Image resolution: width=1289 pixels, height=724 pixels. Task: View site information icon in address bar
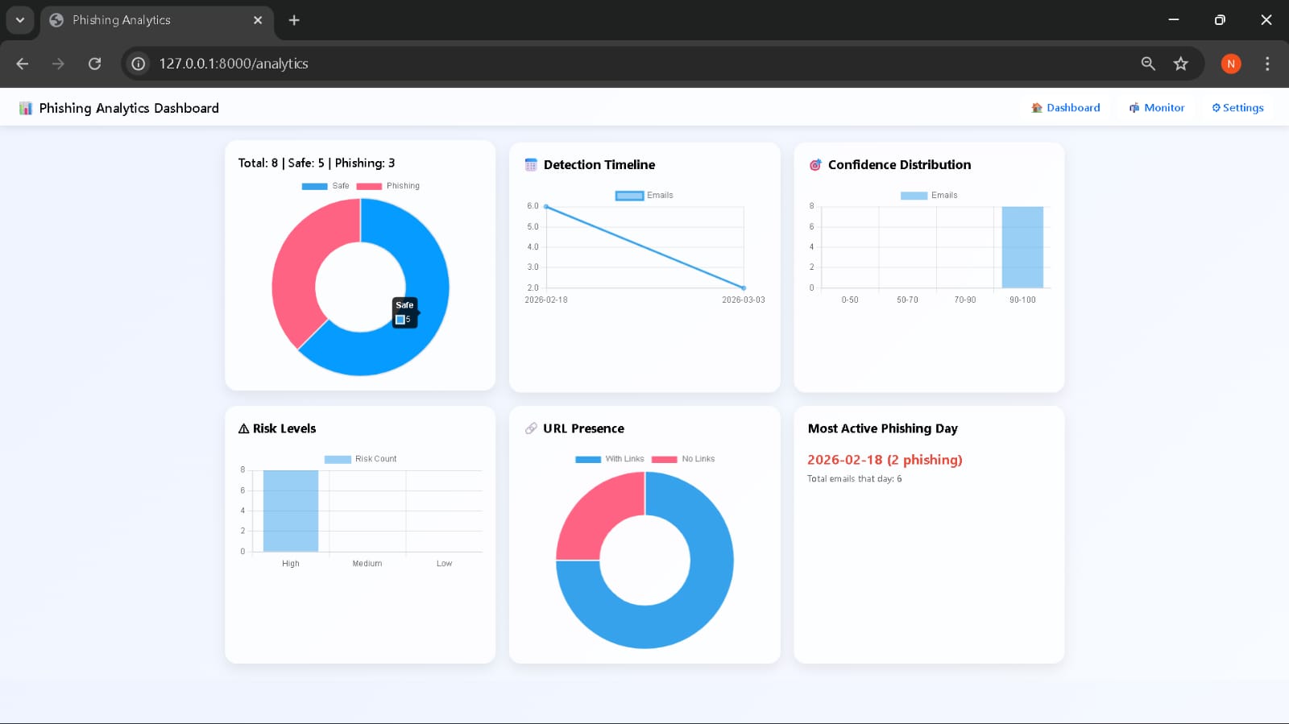pos(139,64)
